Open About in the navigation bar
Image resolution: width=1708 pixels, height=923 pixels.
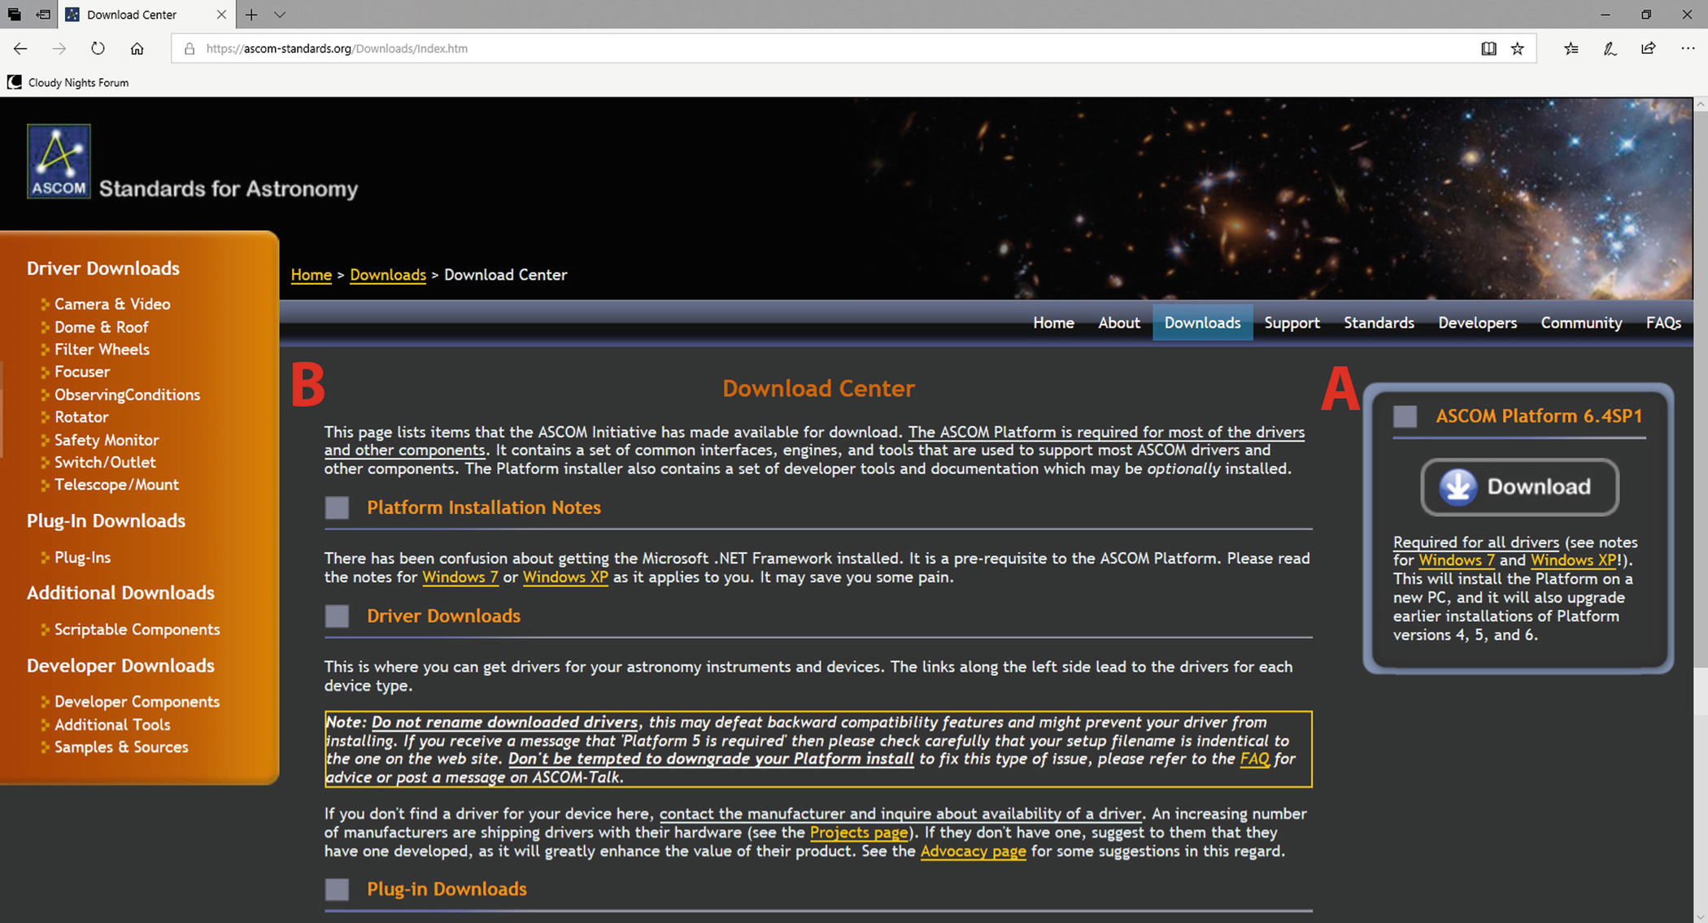[1119, 323]
